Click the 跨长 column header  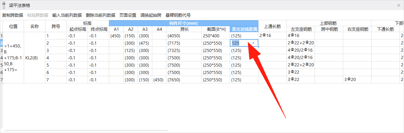(184, 29)
